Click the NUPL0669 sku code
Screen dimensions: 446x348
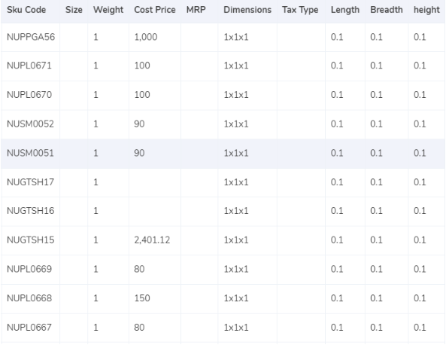(x=29, y=269)
